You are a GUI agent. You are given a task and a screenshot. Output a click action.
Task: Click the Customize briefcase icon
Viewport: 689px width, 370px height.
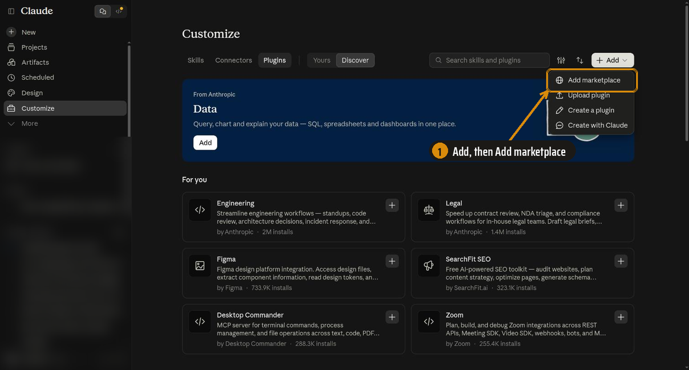pyautogui.click(x=11, y=108)
